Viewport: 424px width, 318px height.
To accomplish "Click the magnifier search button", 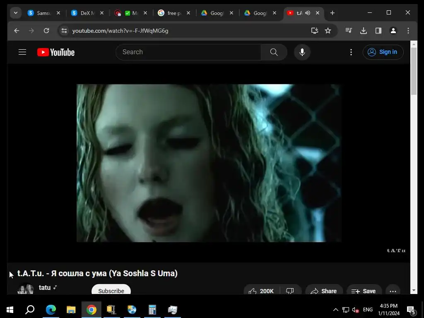I will (x=274, y=52).
